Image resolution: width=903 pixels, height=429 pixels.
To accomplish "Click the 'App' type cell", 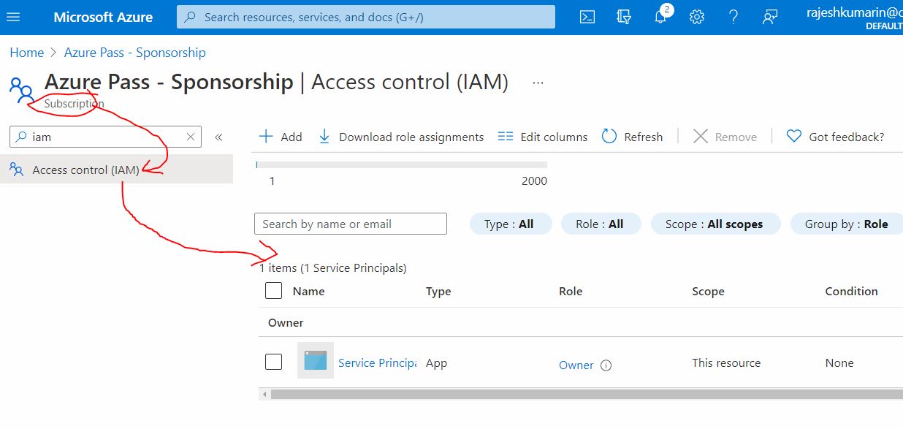I will point(436,362).
